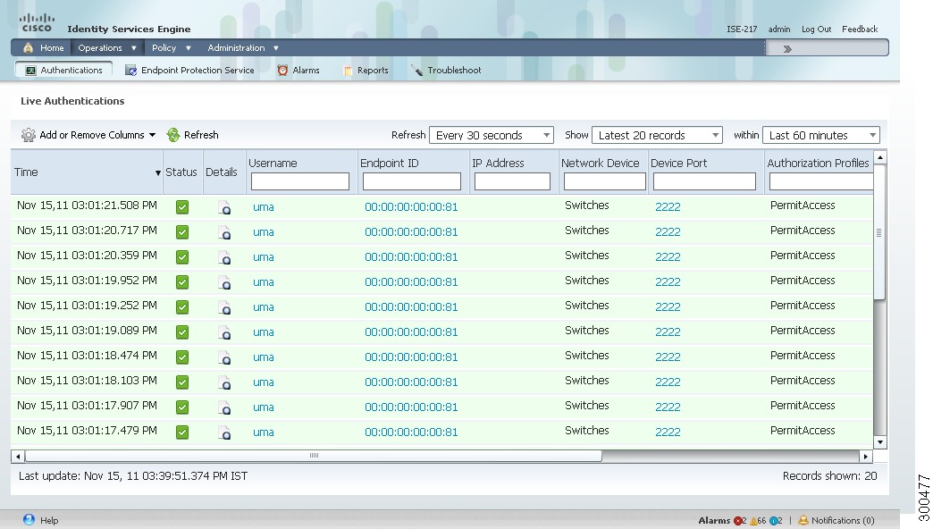933x529 pixels.
Task: Switch to the Authentications tab
Action: 63,71
